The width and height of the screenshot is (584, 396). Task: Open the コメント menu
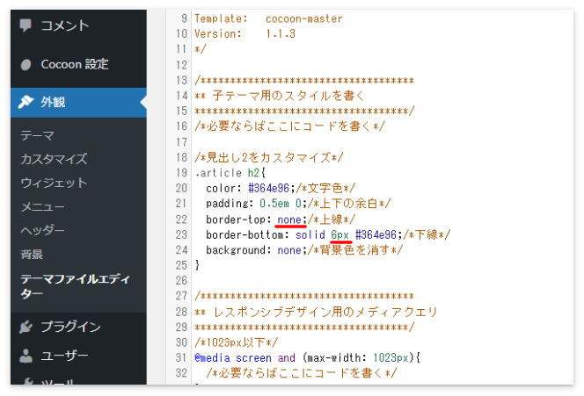point(78,25)
